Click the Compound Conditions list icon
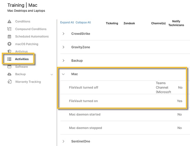The image size is (190, 146). click(x=9, y=29)
